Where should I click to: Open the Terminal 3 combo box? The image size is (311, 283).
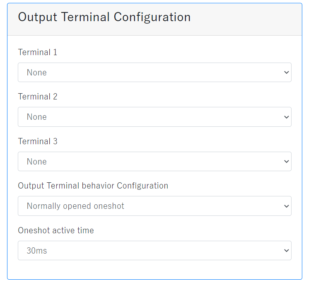[154, 162]
